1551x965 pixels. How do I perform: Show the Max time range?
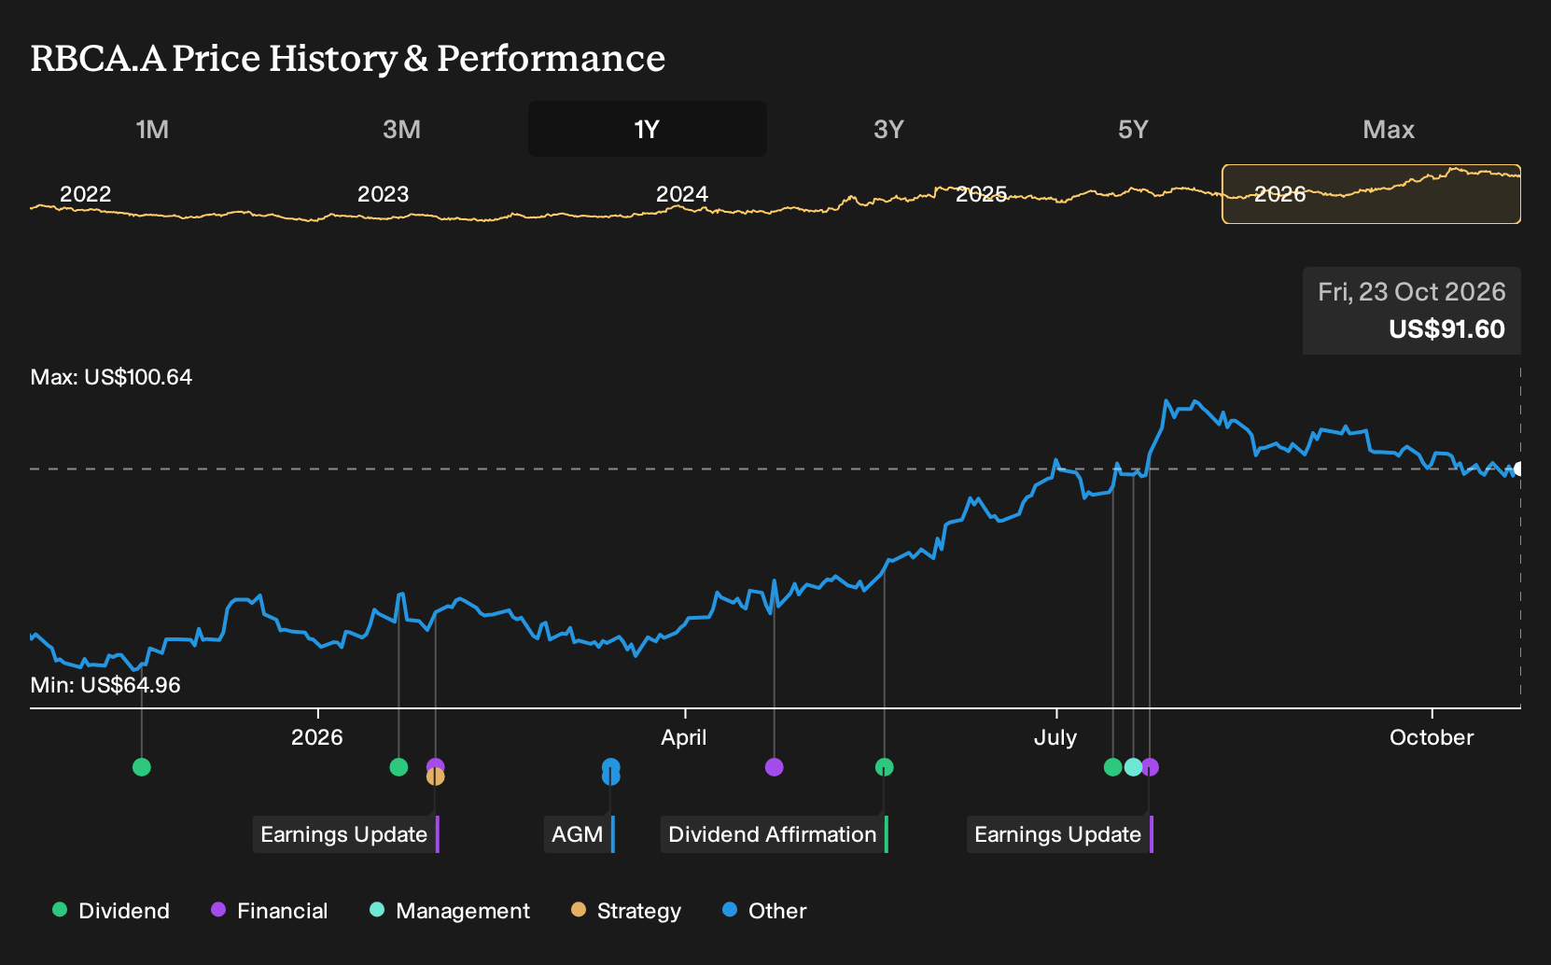(x=1389, y=129)
